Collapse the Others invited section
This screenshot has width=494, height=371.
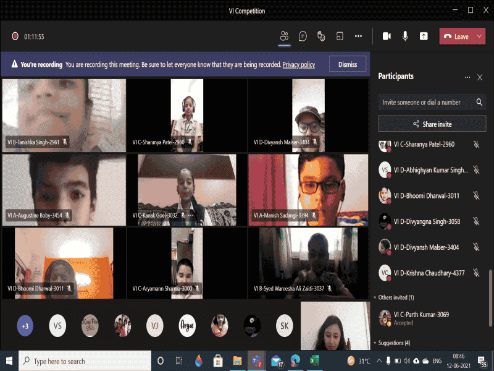coord(375,297)
